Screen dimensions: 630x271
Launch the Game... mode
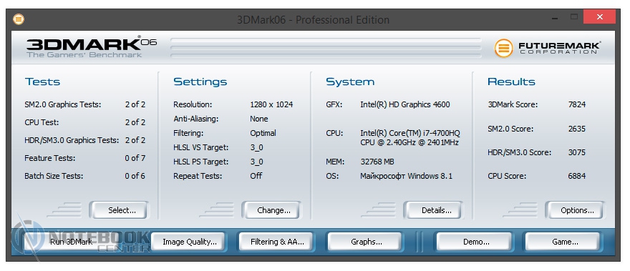click(563, 242)
